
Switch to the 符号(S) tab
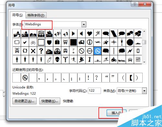pos(18,15)
